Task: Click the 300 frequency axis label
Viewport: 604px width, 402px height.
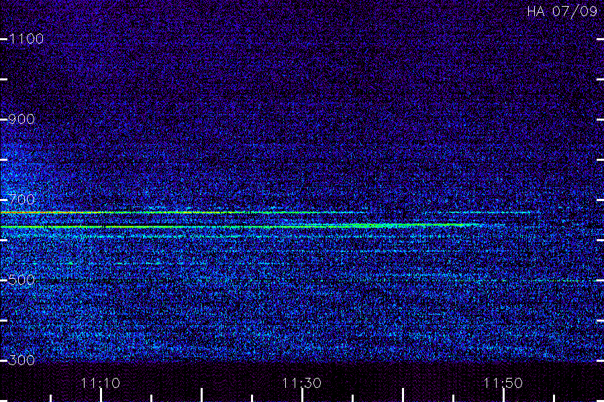Action: 22,360
